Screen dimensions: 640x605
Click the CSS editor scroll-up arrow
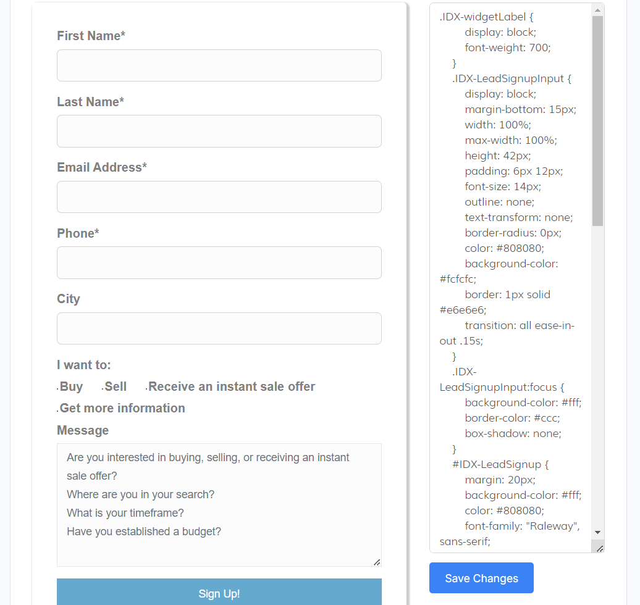(597, 10)
